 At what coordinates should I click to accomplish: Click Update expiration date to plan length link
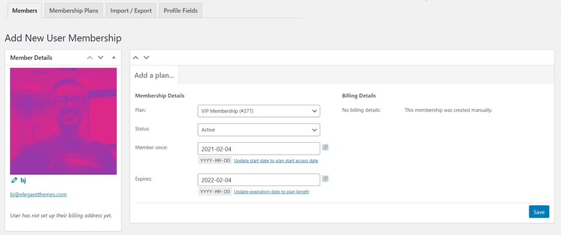[271, 192]
